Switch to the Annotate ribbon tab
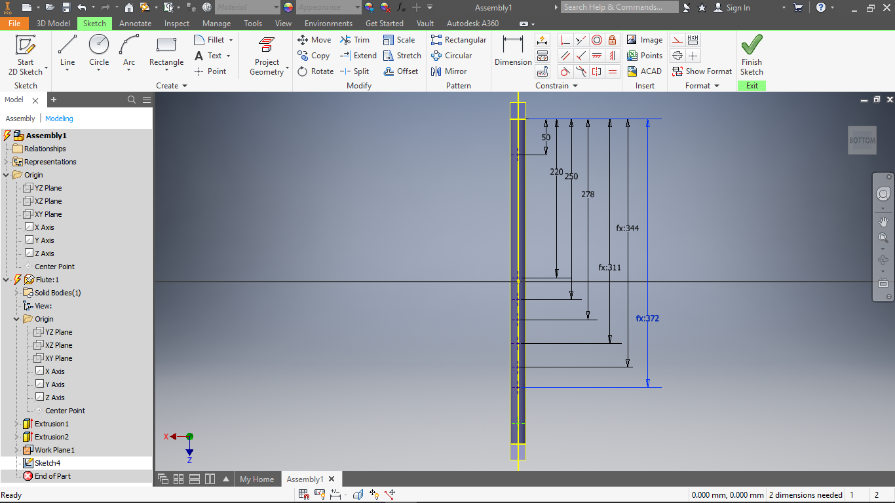 coord(135,23)
